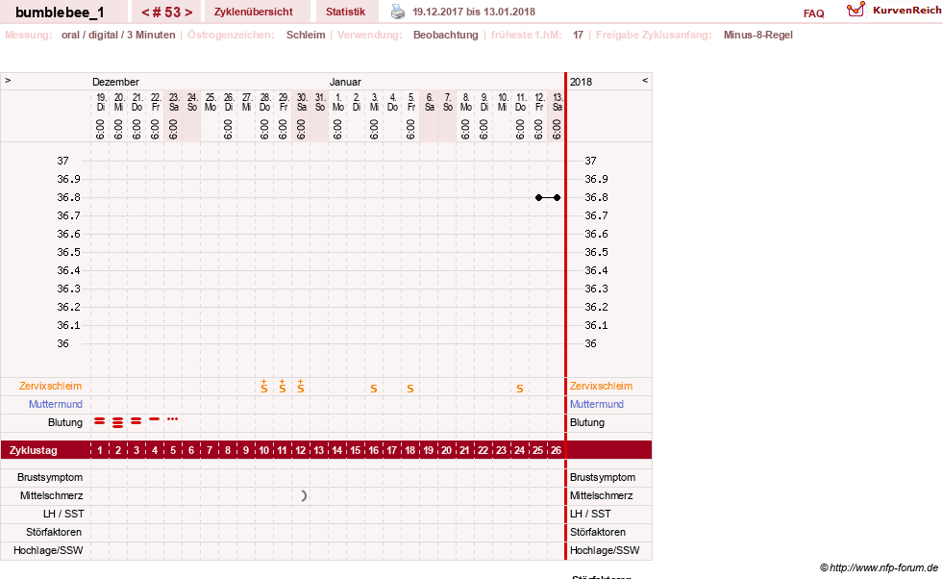Click the Zyklustag row header
The image size is (943, 579).
(33, 450)
